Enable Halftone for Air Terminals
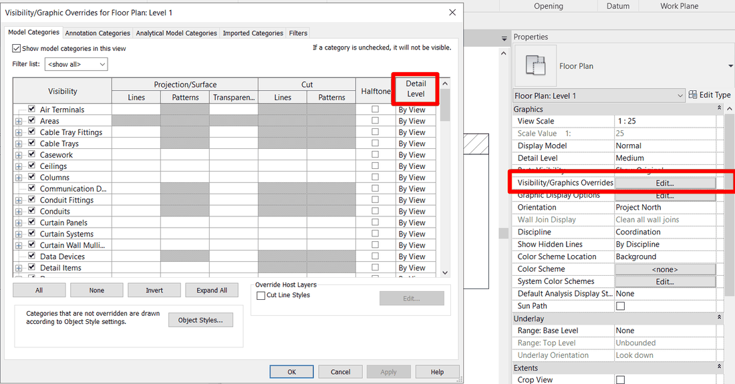 pos(375,109)
